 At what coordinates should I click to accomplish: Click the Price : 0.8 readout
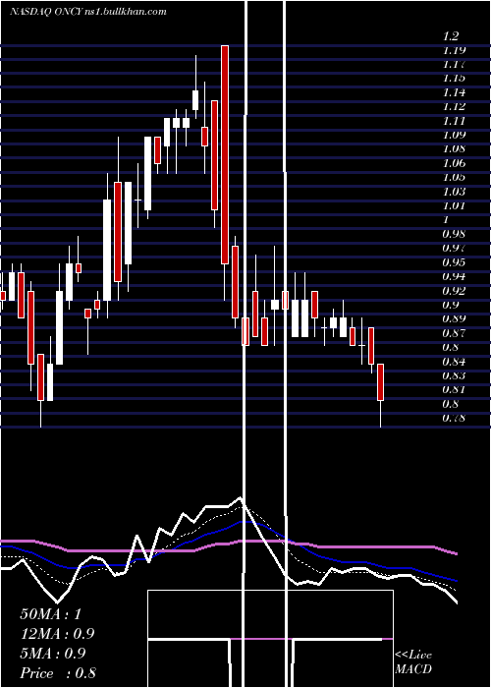click(58, 673)
